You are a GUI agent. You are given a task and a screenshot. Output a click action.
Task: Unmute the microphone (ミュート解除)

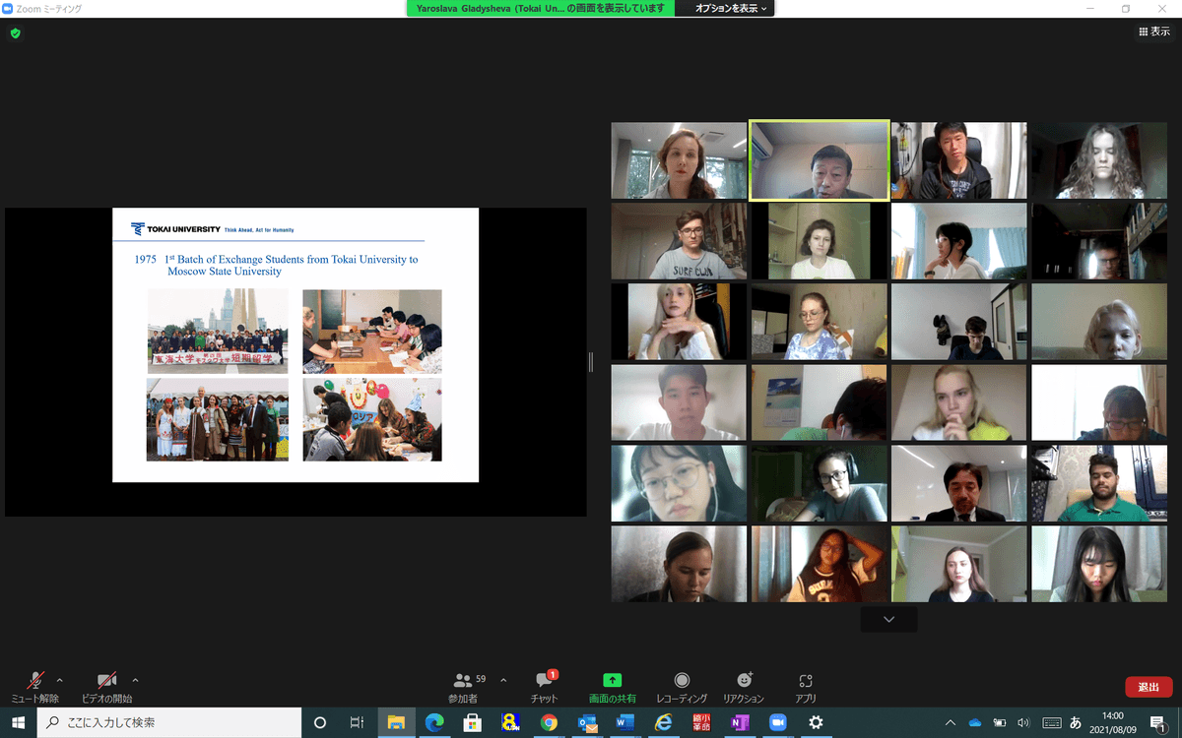[35, 682]
